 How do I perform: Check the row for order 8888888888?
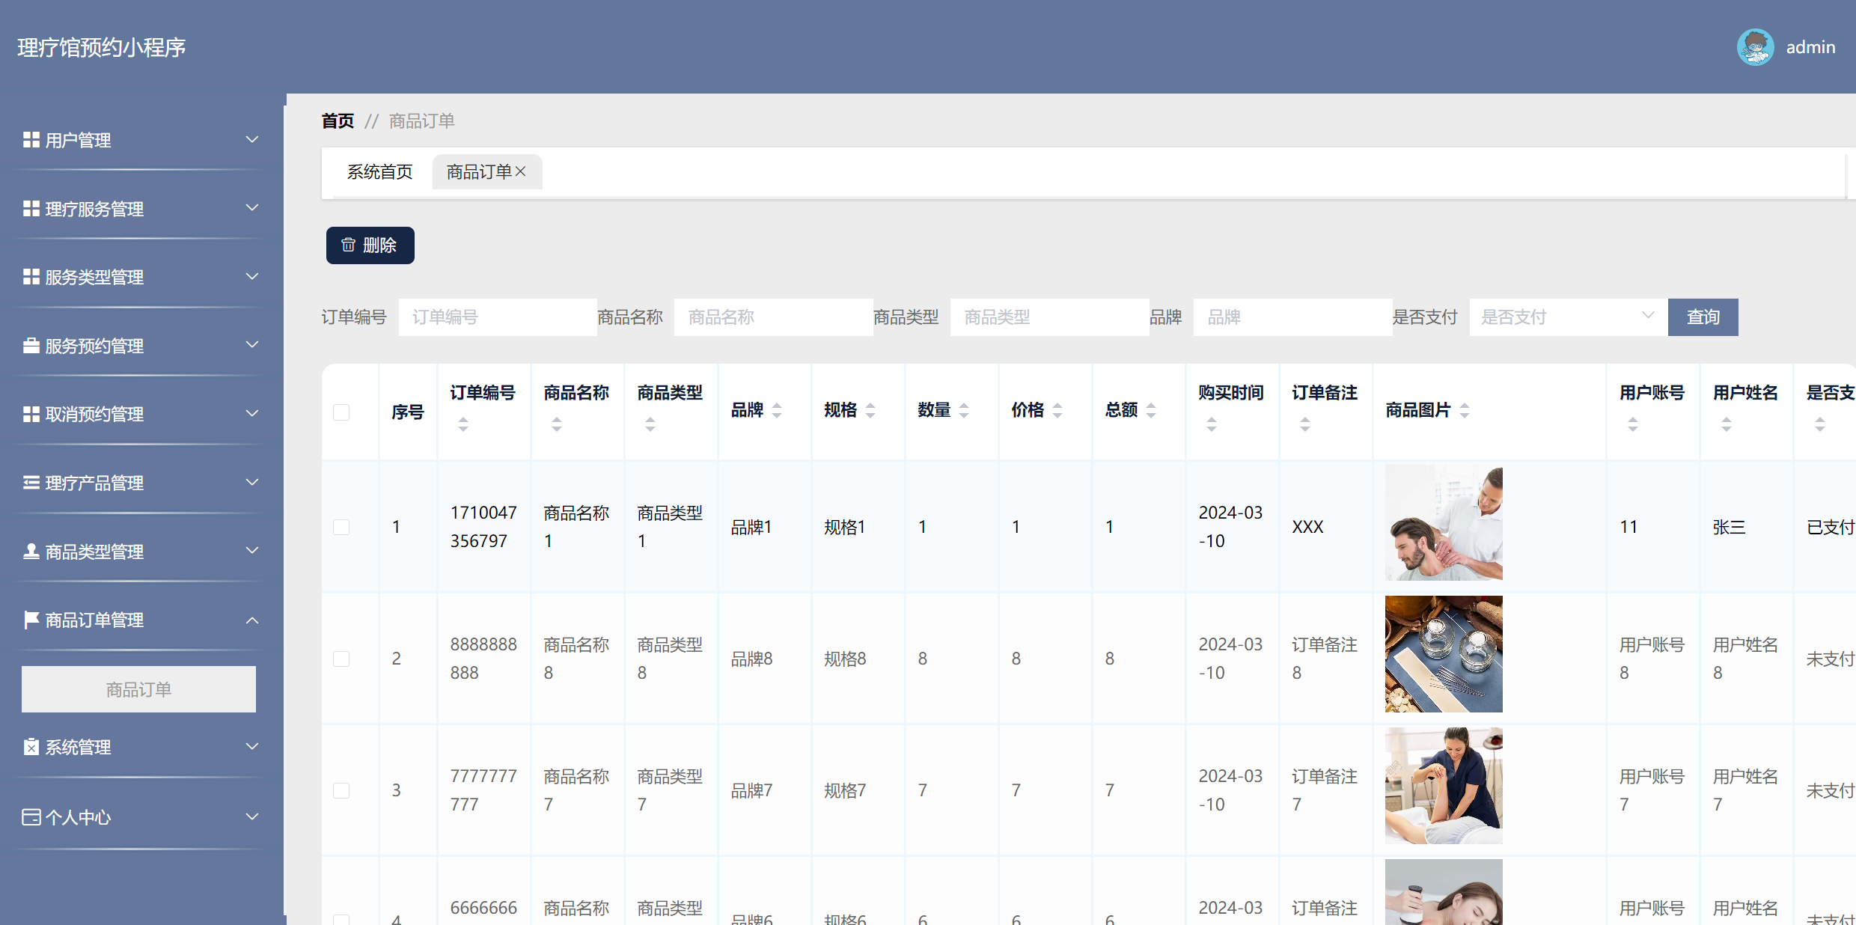click(x=341, y=659)
